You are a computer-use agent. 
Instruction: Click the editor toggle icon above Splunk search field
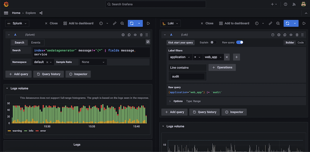(x=148, y=41)
